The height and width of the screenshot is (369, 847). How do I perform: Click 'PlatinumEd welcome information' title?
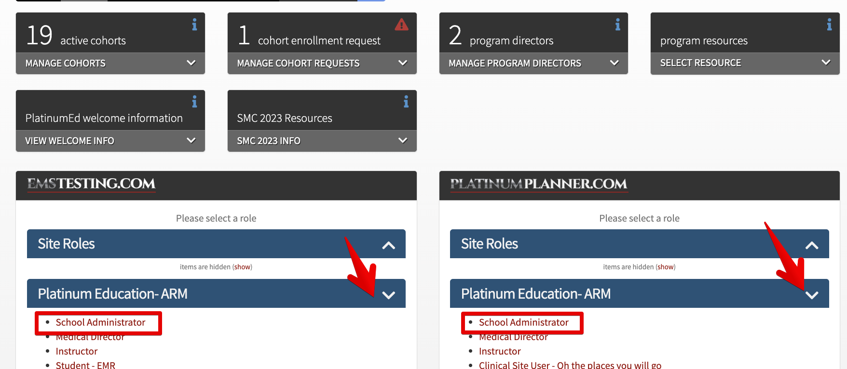tap(104, 118)
